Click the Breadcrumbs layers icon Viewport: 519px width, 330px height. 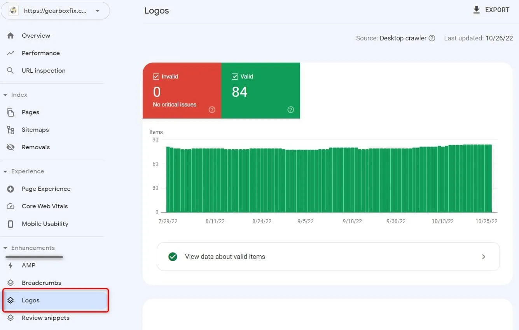tap(10, 283)
